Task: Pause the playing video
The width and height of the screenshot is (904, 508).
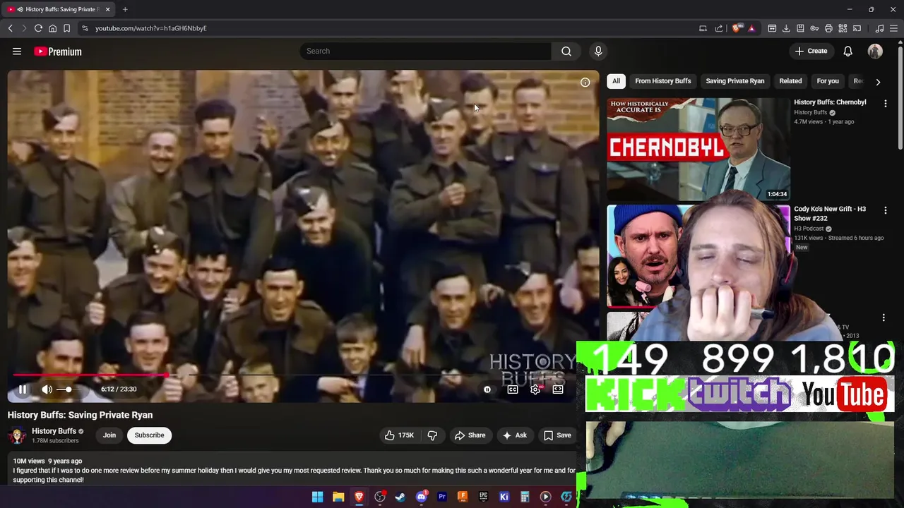Action: [x=23, y=389]
